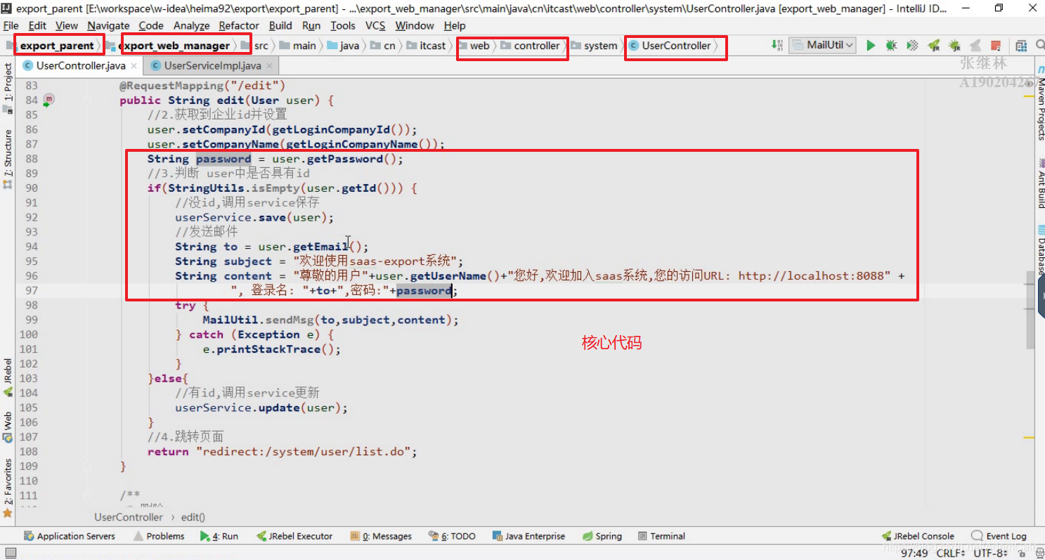Open the Event Log
Image resolution: width=1045 pixels, height=560 pixels.
[x=999, y=536]
